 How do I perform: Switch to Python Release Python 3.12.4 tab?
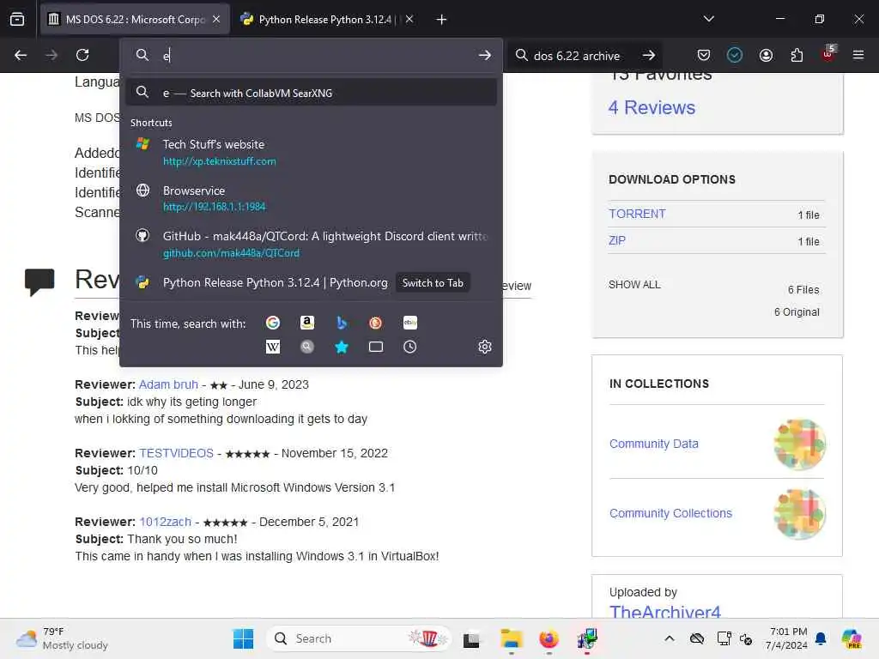tap(329, 19)
